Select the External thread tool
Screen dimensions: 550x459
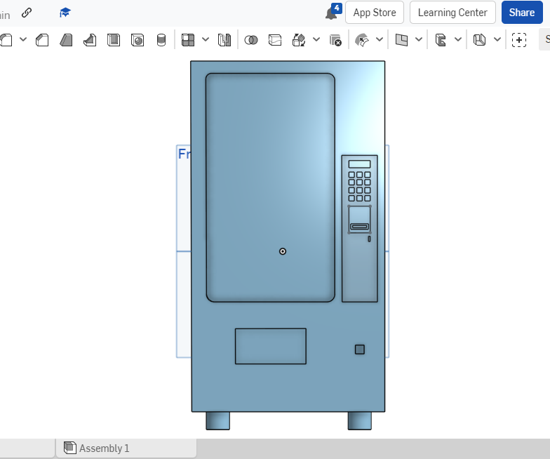click(x=161, y=40)
